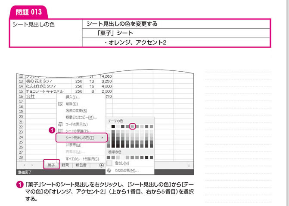
Task: Click the empty swatch box beside 色なし
Action: (x=109, y=164)
